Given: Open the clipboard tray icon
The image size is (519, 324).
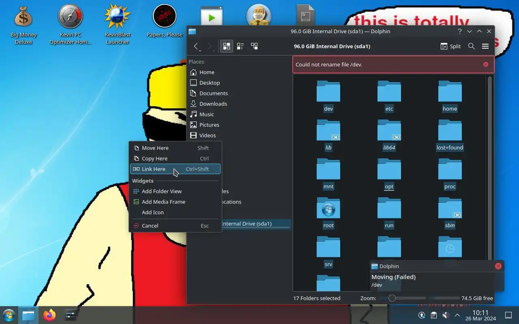Looking at the screenshot, I should click(433, 315).
